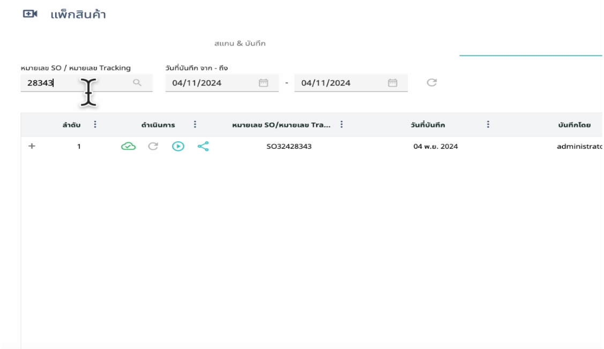604x349 pixels.
Task: Click the SO / Tracking number search field
Action: (x=75, y=83)
